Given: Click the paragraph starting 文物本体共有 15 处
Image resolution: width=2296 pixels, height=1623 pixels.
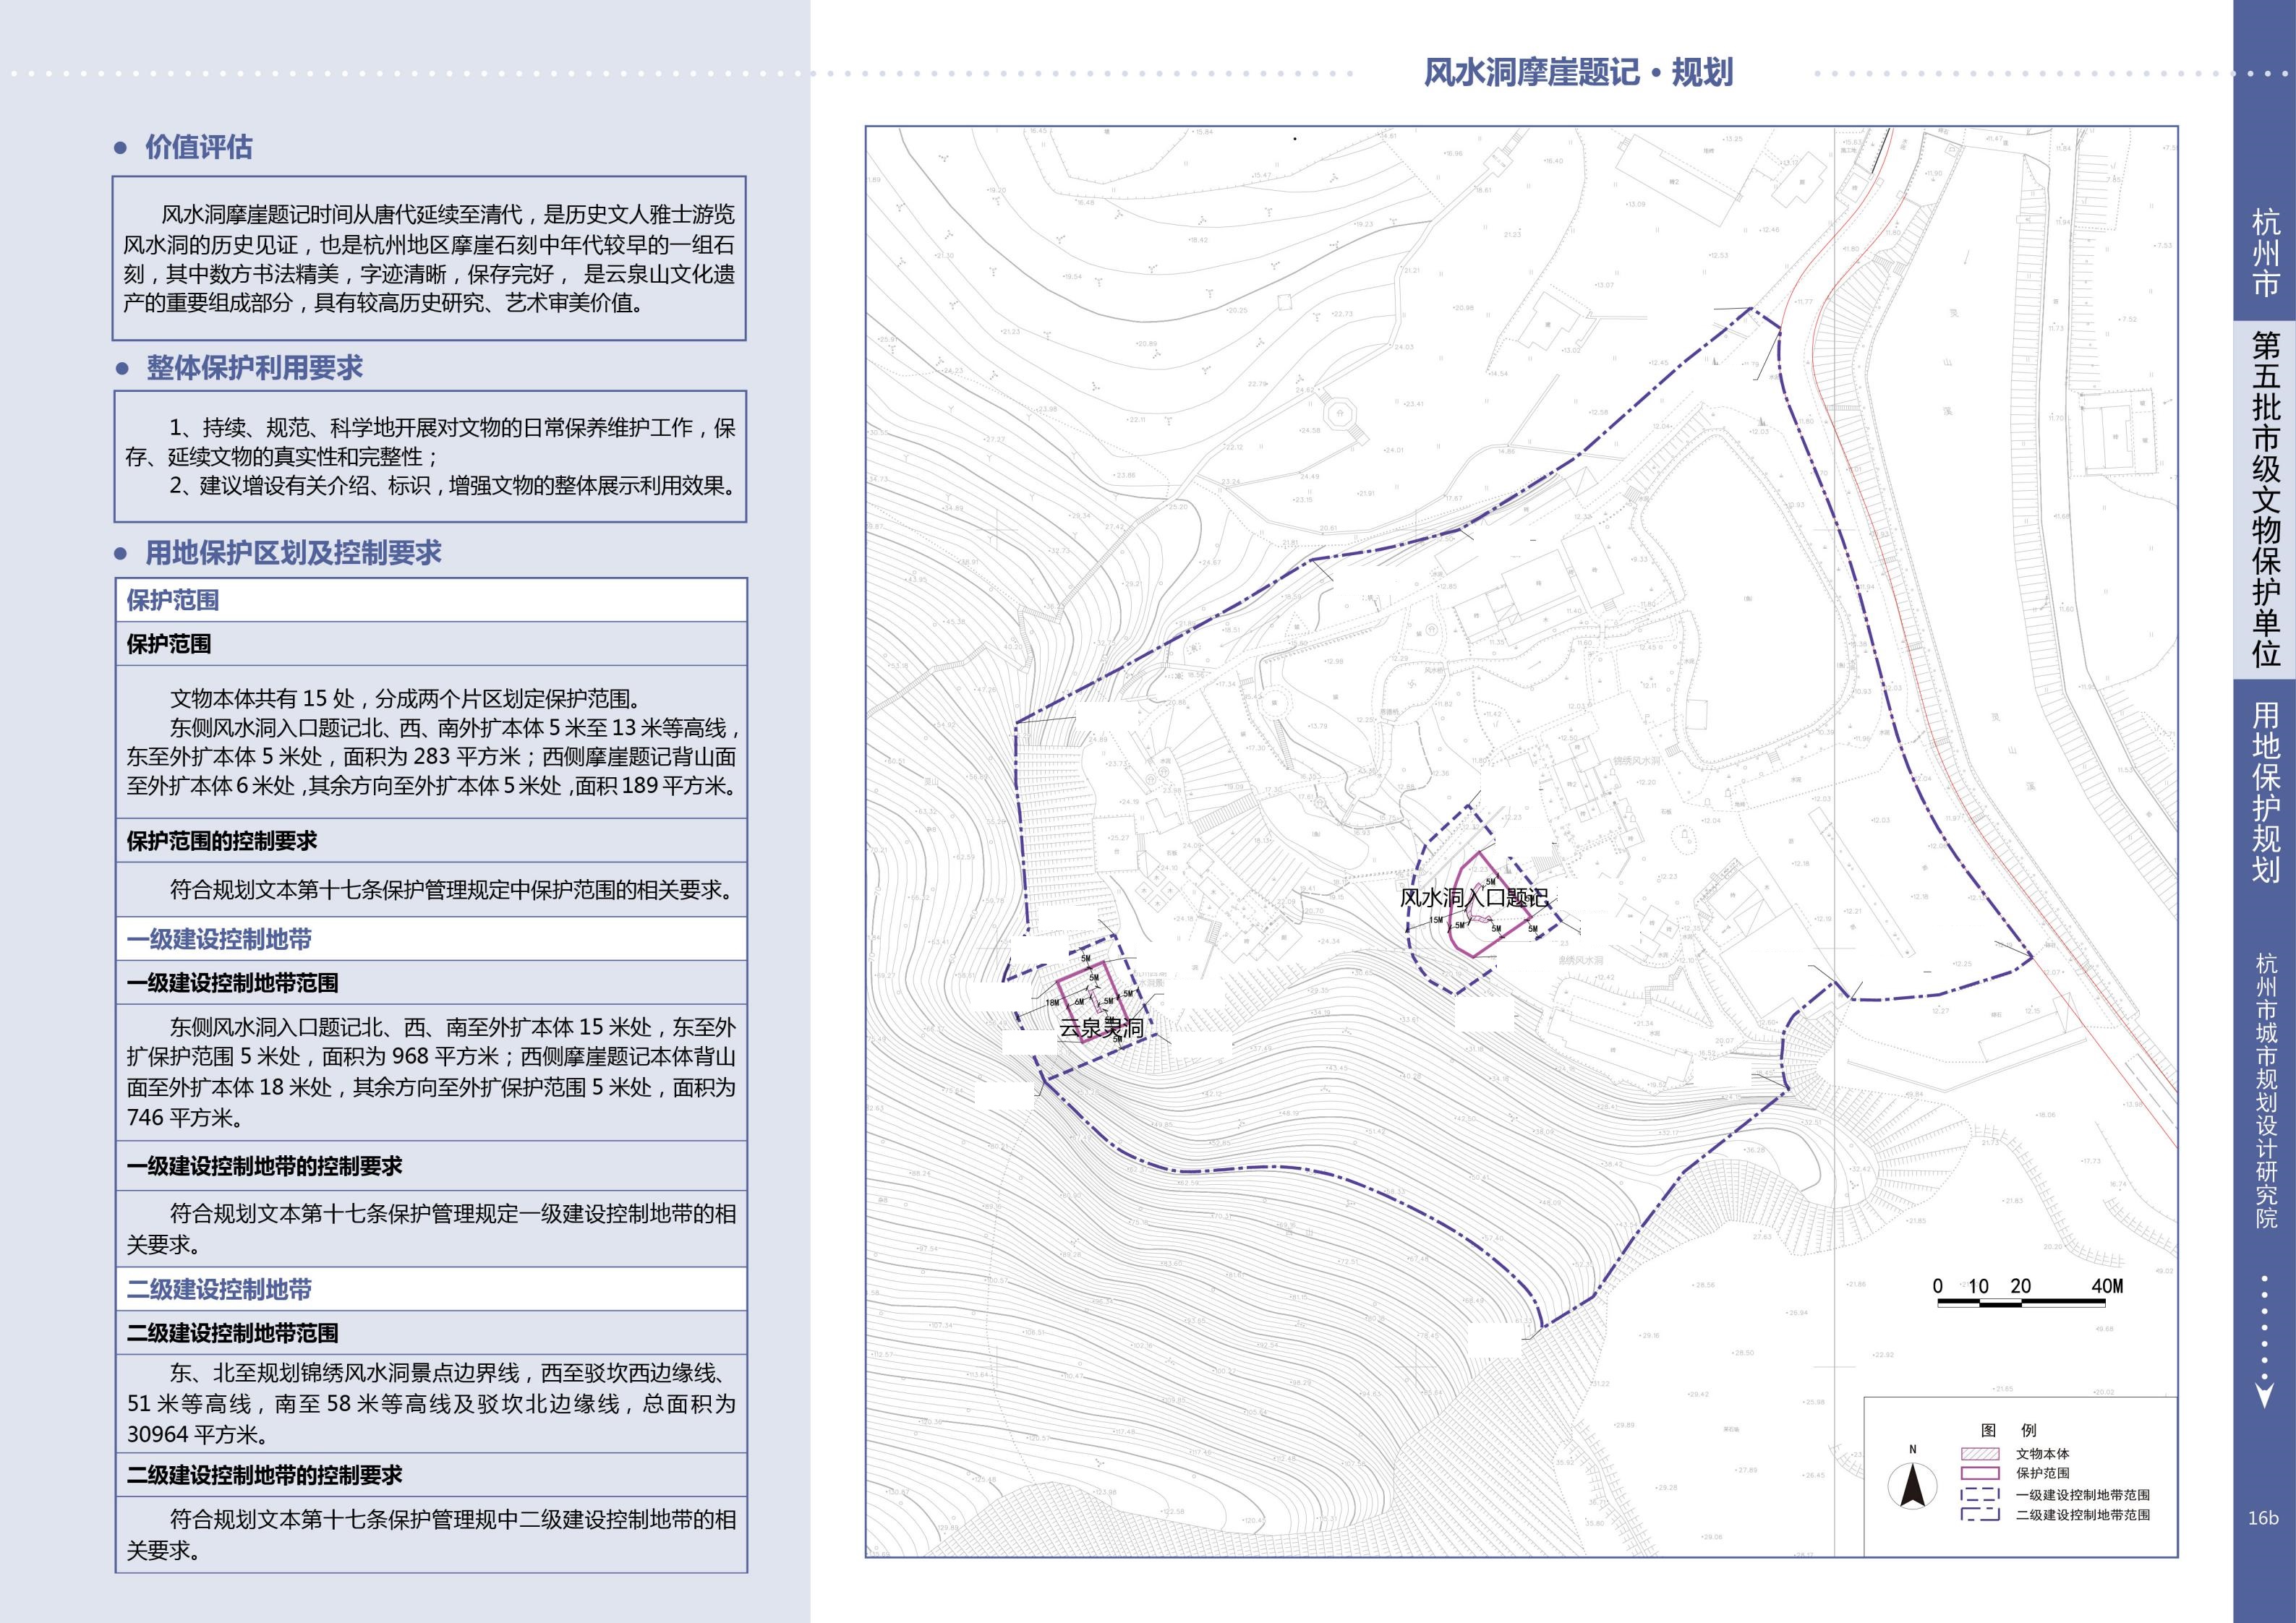Looking at the screenshot, I should [x=431, y=742].
